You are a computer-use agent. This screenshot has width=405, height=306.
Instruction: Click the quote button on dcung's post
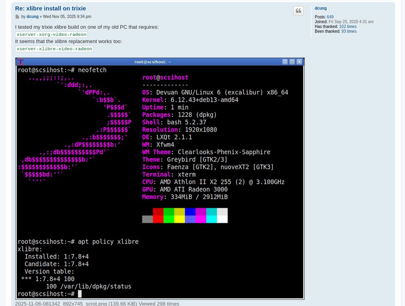298,11
